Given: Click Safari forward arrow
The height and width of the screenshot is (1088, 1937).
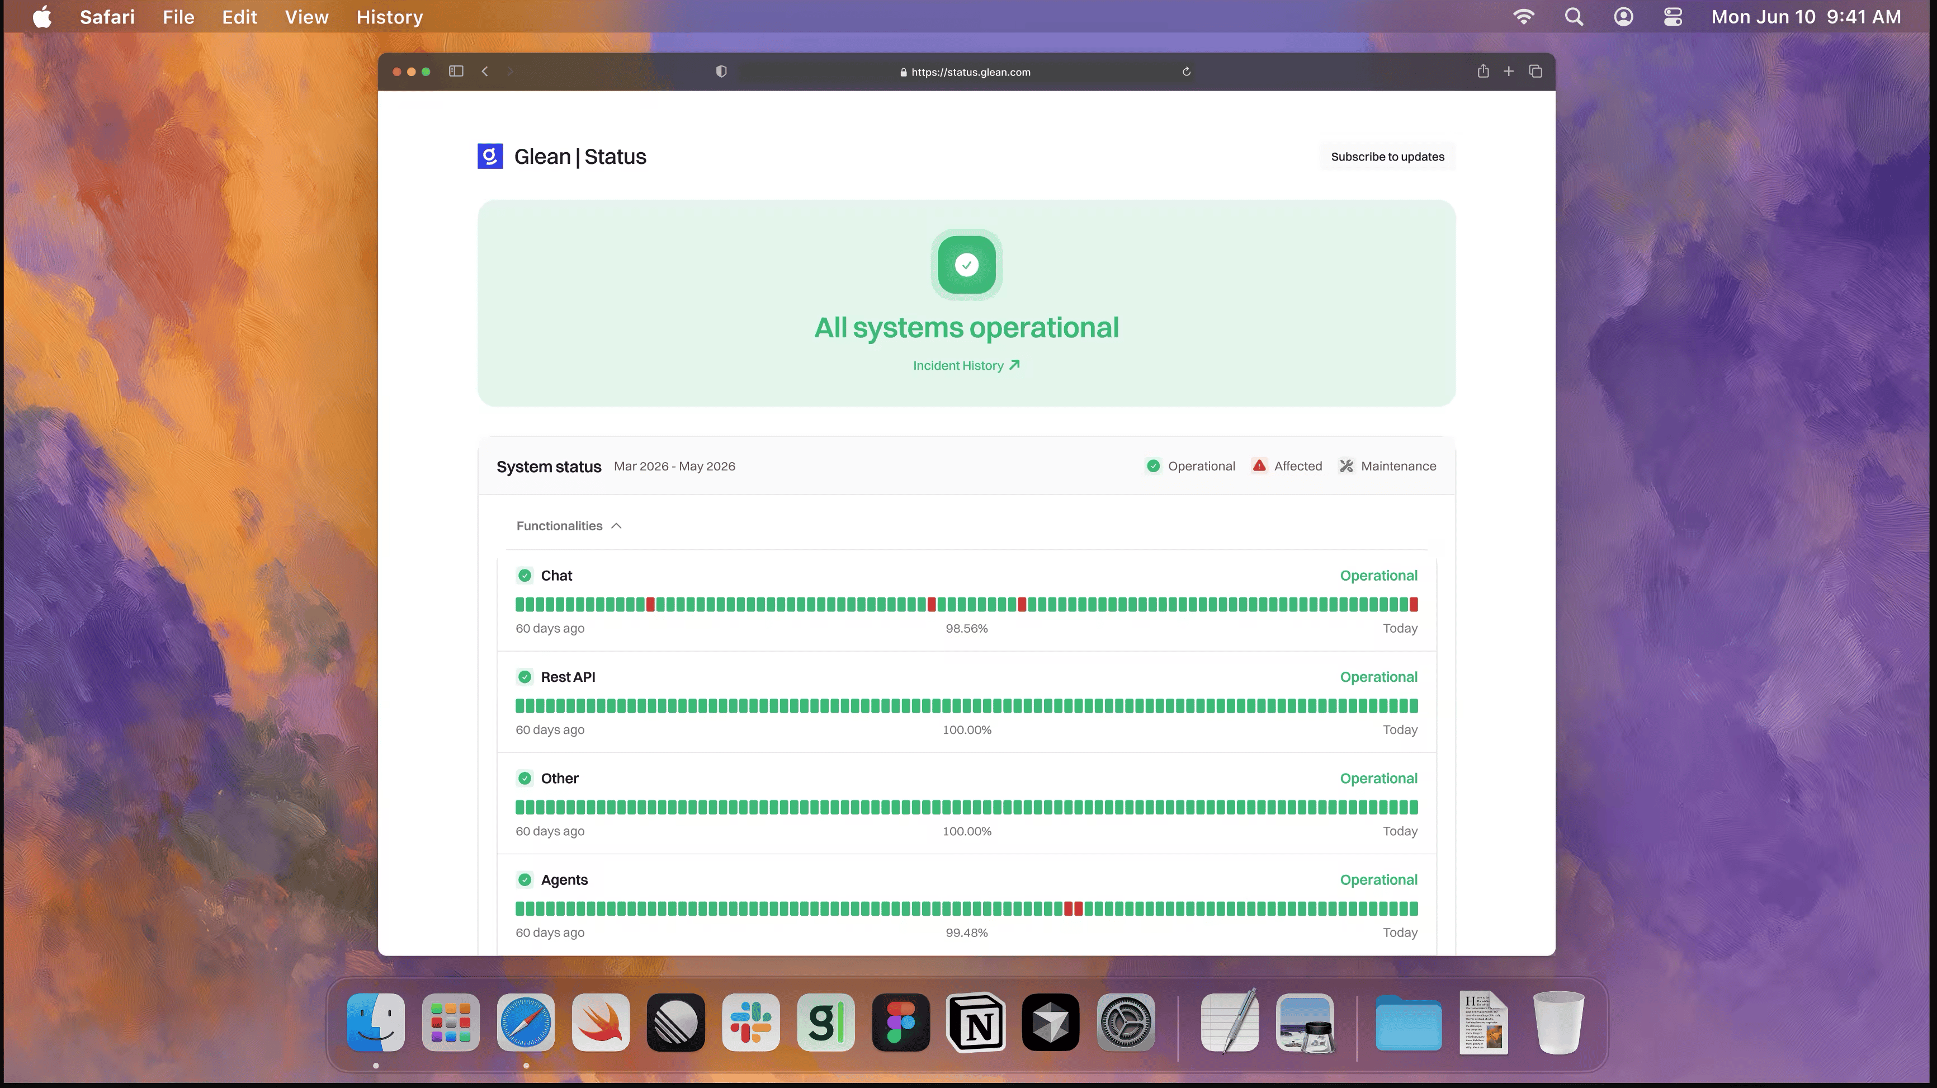Looking at the screenshot, I should [x=510, y=72].
